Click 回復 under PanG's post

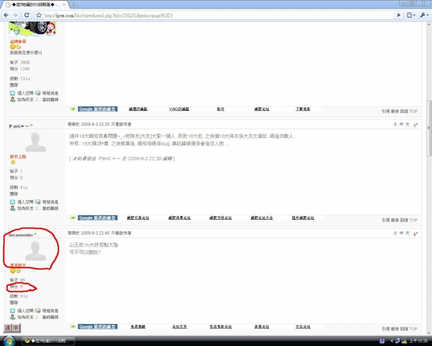[x=404, y=220]
